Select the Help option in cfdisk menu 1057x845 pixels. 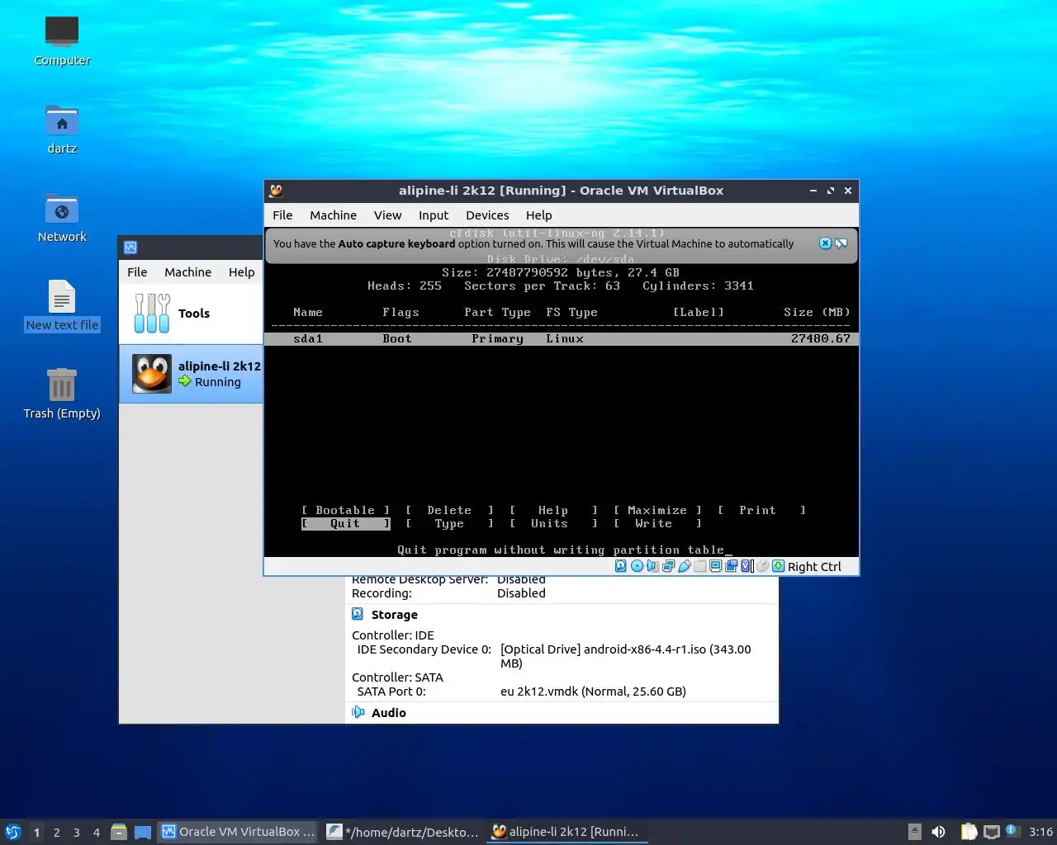pyautogui.click(x=553, y=511)
